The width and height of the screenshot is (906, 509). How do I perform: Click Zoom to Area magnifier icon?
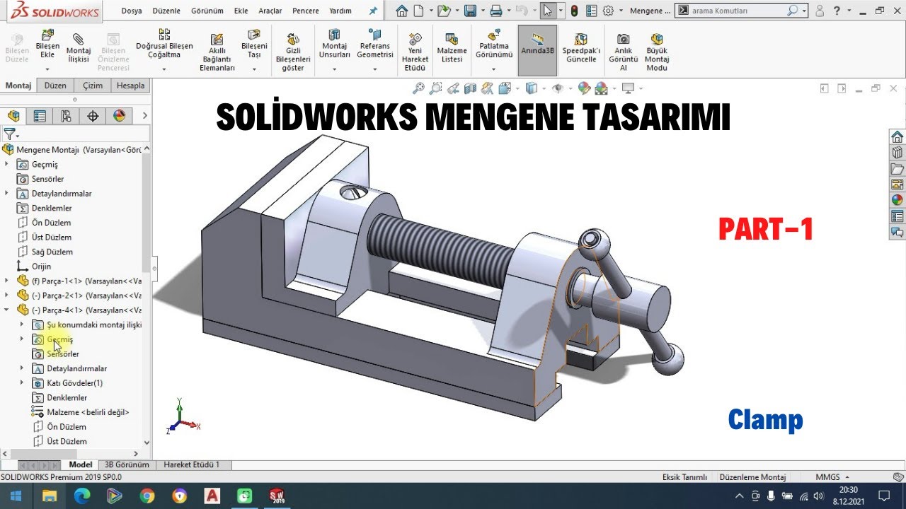435,88
